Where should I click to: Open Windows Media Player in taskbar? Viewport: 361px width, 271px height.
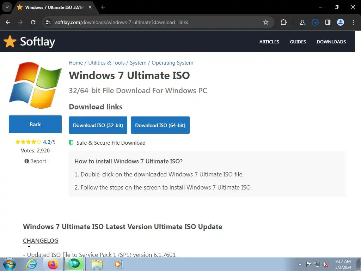tap(118, 264)
